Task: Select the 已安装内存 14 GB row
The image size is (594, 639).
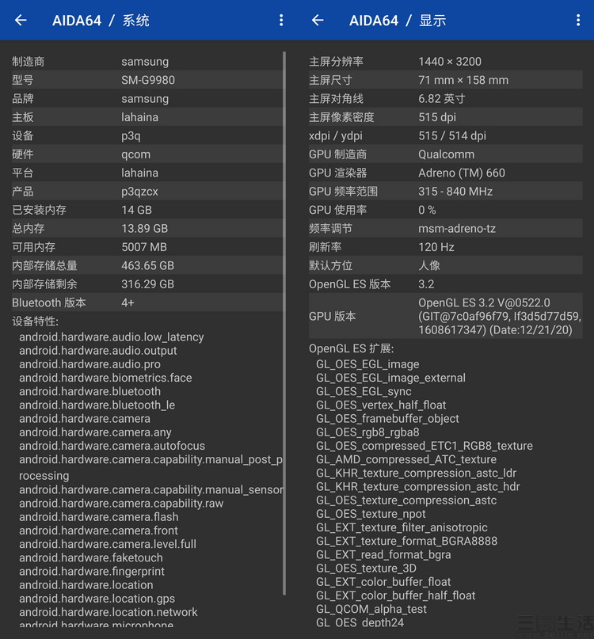Action: pyautogui.click(x=147, y=210)
